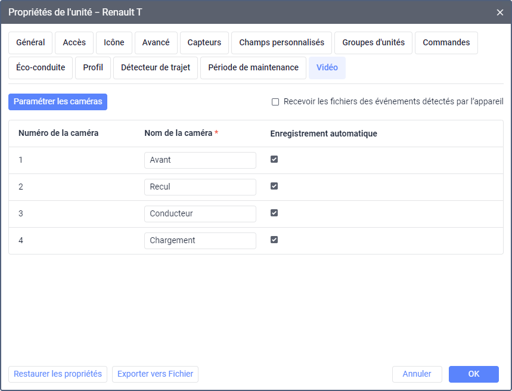Click the Avant camera name field
This screenshot has height=391, width=512.
[x=200, y=160]
